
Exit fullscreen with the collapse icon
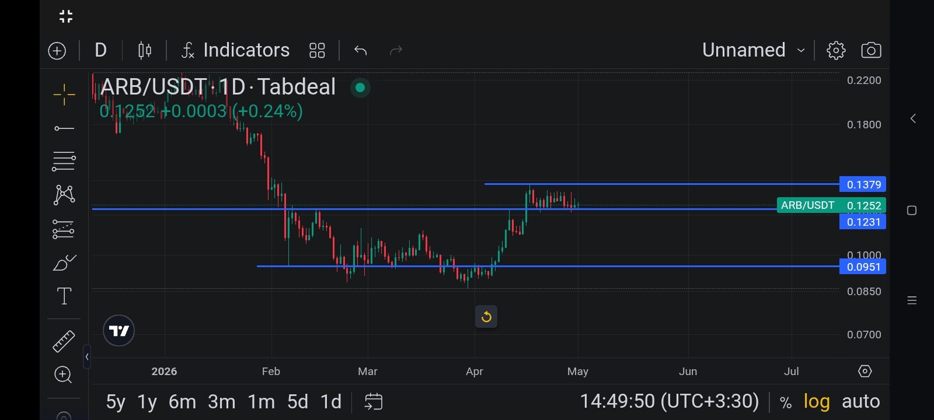click(x=66, y=16)
